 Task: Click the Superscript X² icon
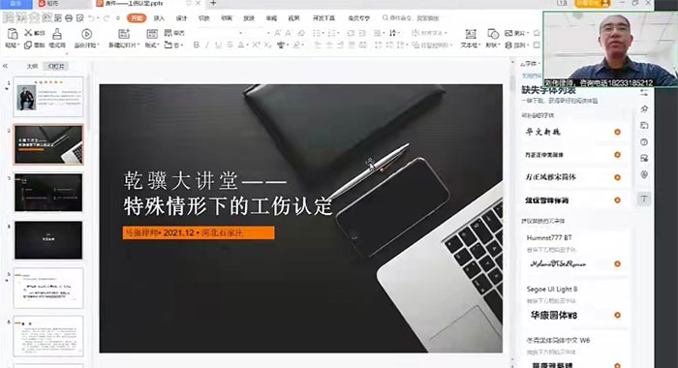click(257, 45)
